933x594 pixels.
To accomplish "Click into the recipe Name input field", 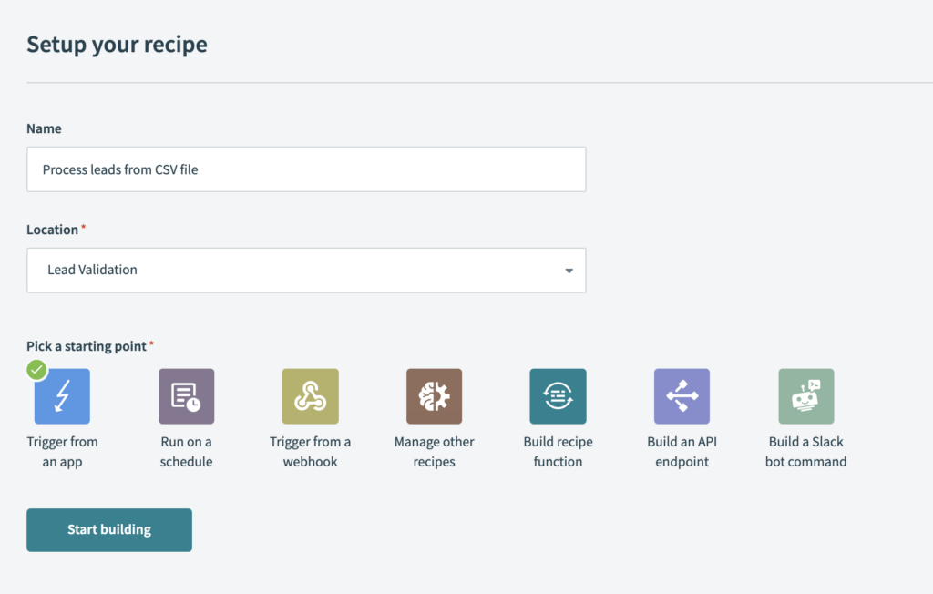I will tap(306, 169).
